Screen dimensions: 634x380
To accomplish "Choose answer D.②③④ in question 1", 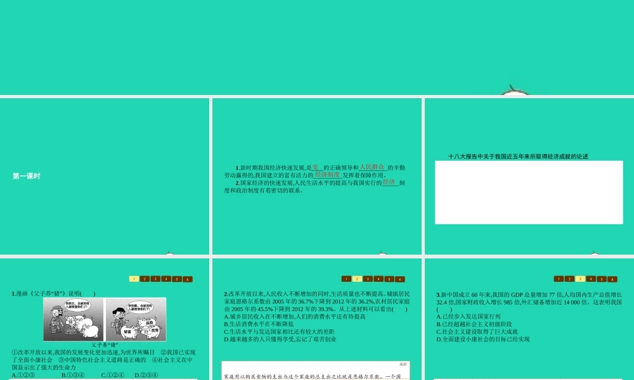I will tap(146, 375).
